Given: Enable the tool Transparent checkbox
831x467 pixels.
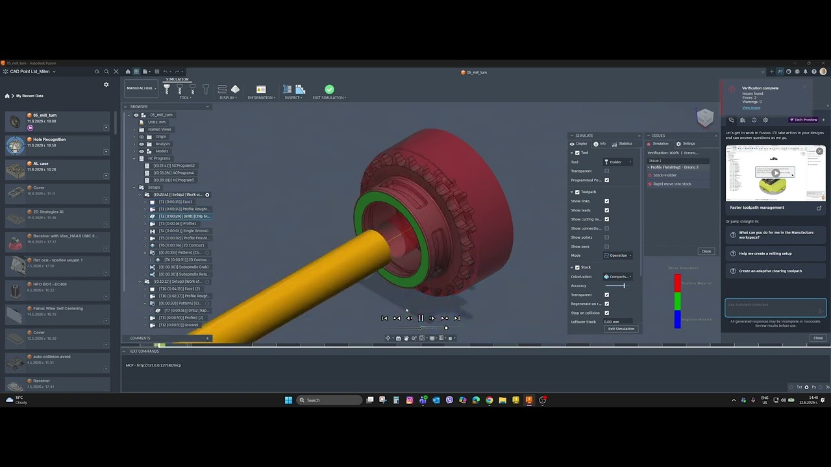Looking at the screenshot, I should [606, 171].
